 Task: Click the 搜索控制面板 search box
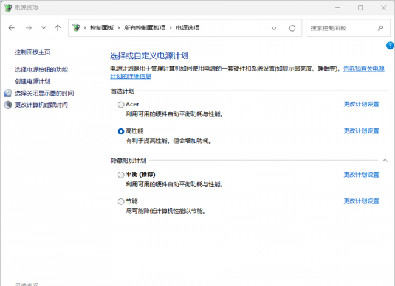pyautogui.click(x=349, y=28)
